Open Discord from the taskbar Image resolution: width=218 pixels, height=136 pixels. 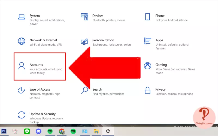[x=38, y=131]
